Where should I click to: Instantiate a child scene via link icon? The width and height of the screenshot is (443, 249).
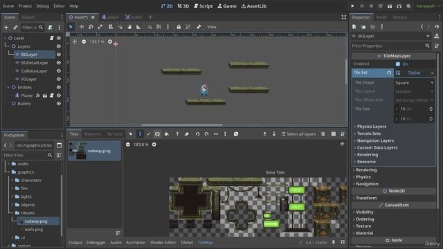coord(15,28)
